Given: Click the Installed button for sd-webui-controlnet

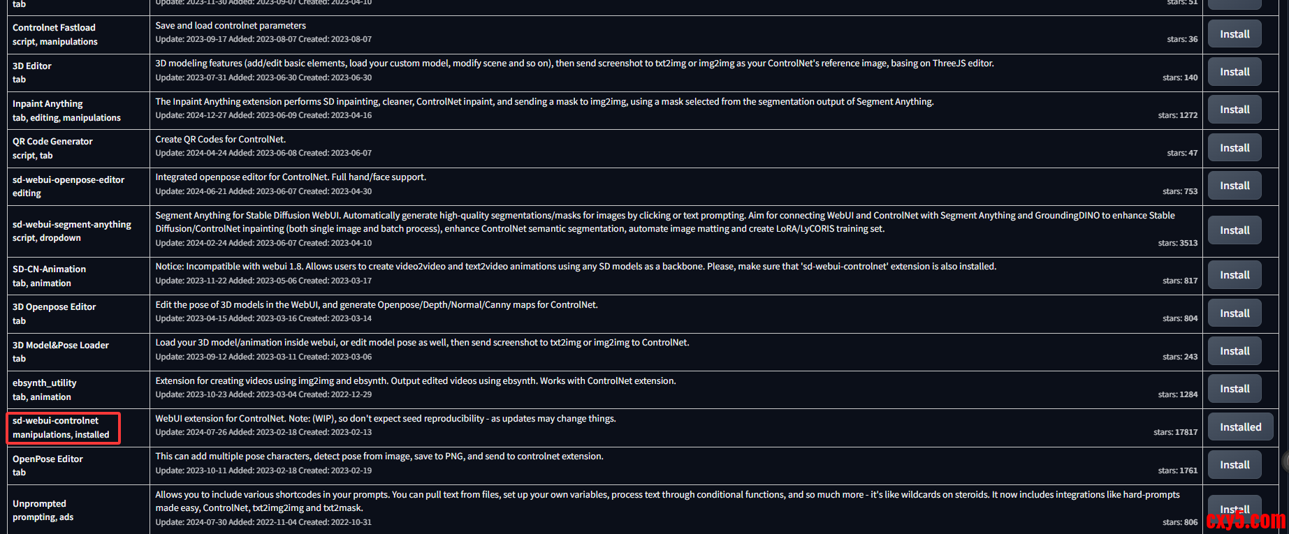Looking at the screenshot, I should point(1240,427).
